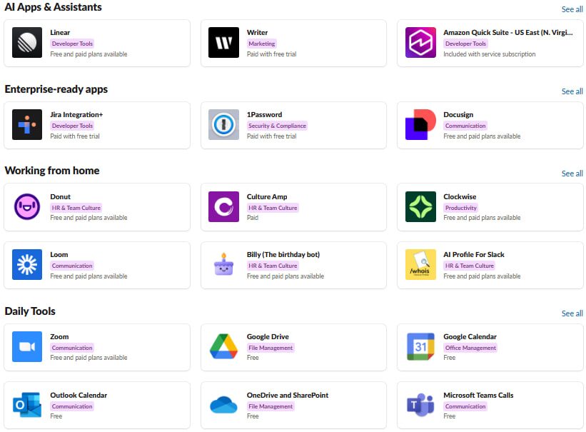Click the Billy (The birthday bot) card
Screen dimensions: 586x432
[293, 265]
